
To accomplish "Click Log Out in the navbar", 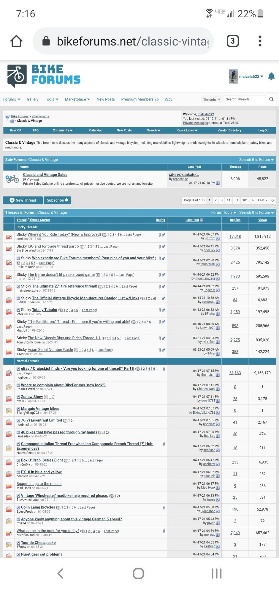I will [264, 130].
